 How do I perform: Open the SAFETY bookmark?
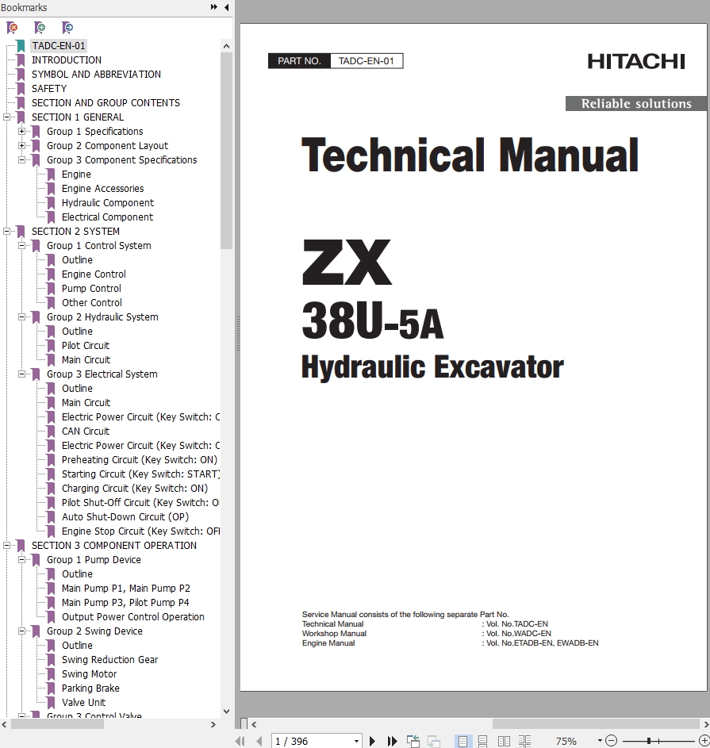pyautogui.click(x=49, y=89)
